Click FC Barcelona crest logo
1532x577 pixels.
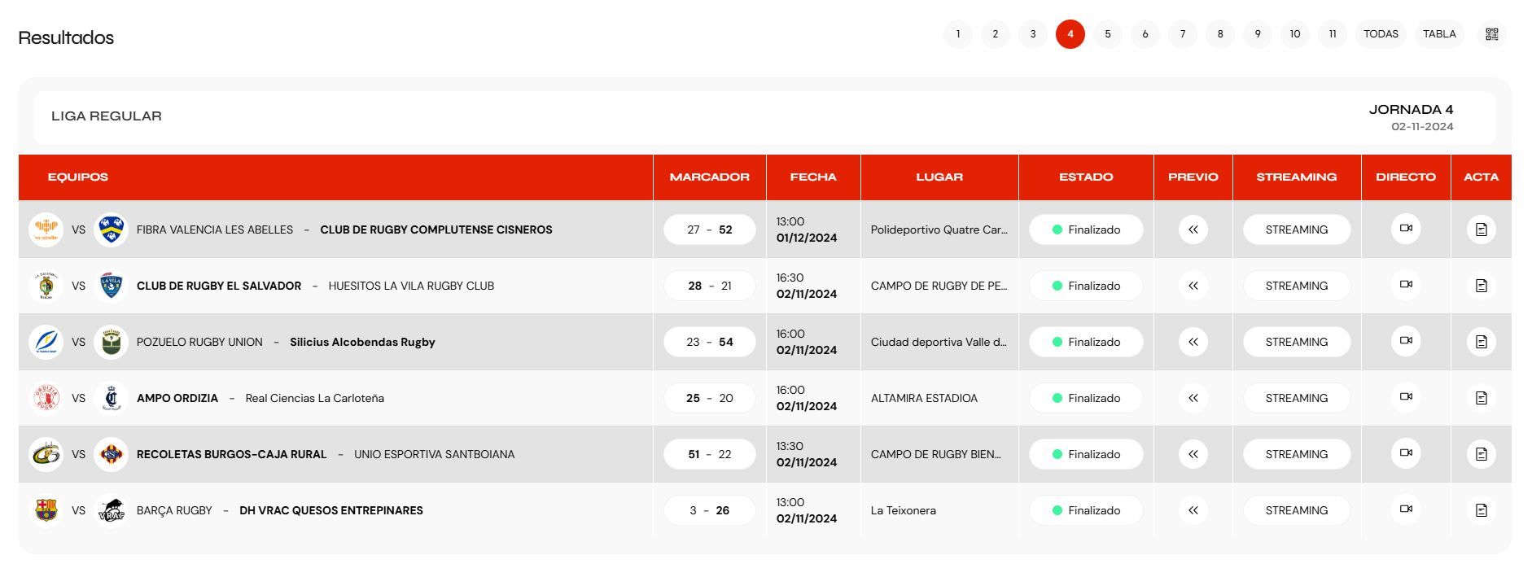[x=46, y=510]
